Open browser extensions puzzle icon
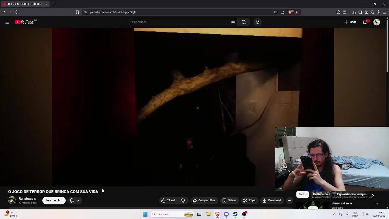Viewport: 389px width, 219px height. click(x=338, y=12)
